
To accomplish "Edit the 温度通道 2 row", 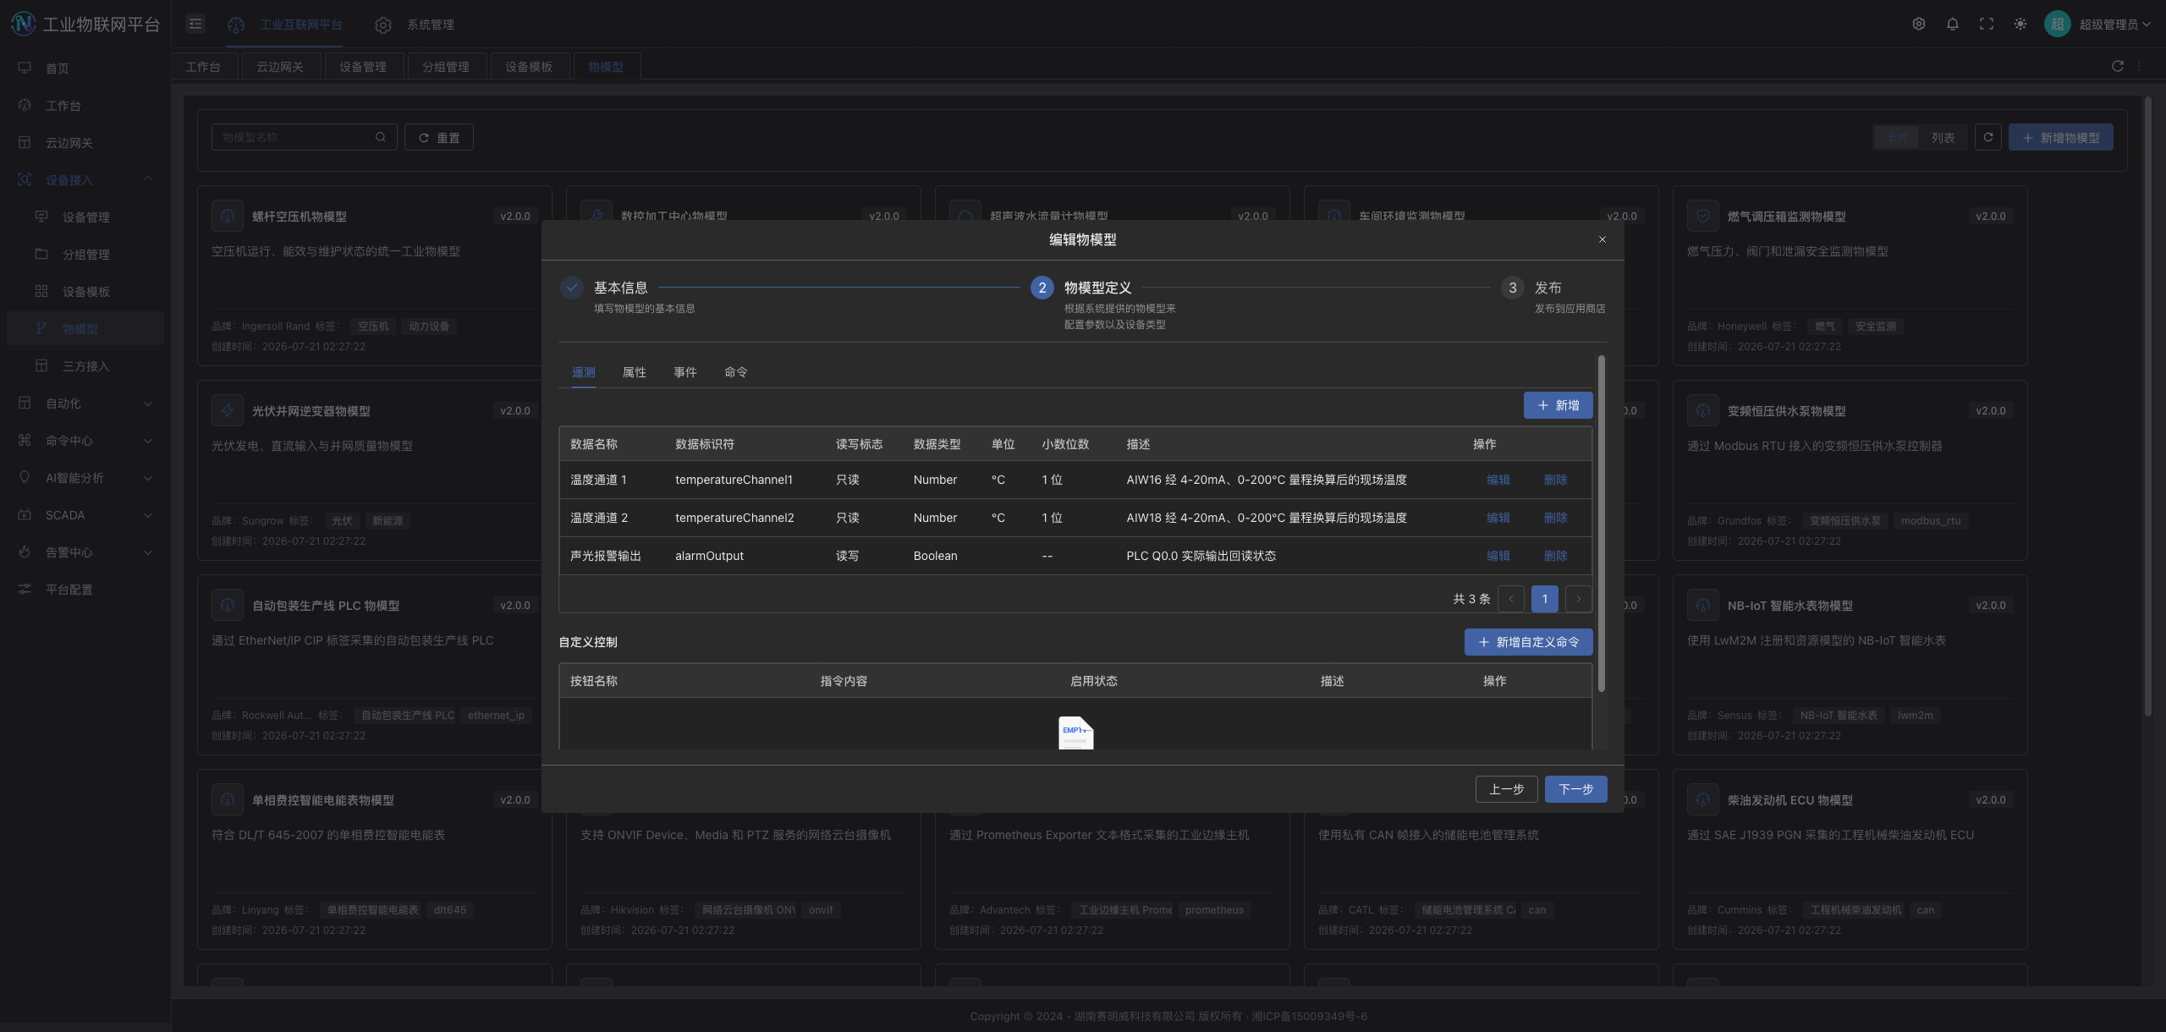I will point(1498,518).
